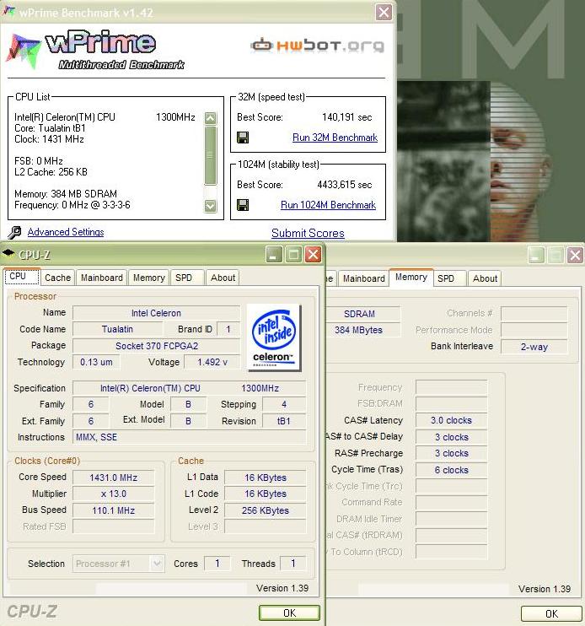Screen dimensions: 585x626
Task: Open Mainboard tab in rear CPU-Z window
Action: [363, 278]
